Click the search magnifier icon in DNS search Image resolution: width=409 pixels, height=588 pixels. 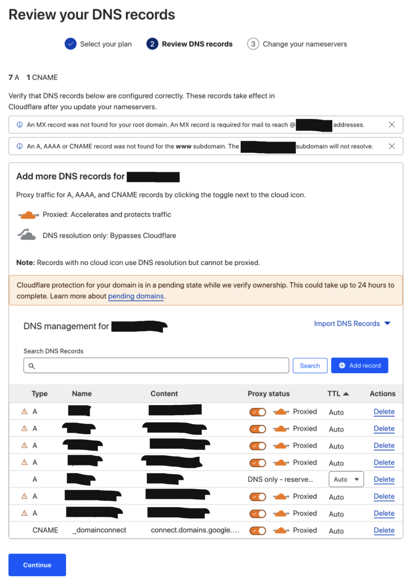[32, 366]
